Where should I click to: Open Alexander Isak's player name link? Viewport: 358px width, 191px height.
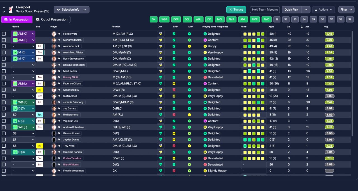pos(72,46)
